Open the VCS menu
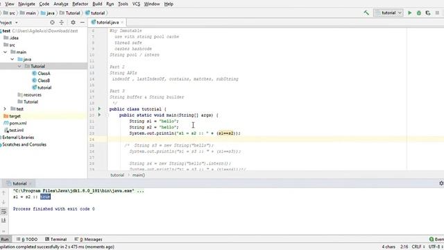 (x=136, y=4)
